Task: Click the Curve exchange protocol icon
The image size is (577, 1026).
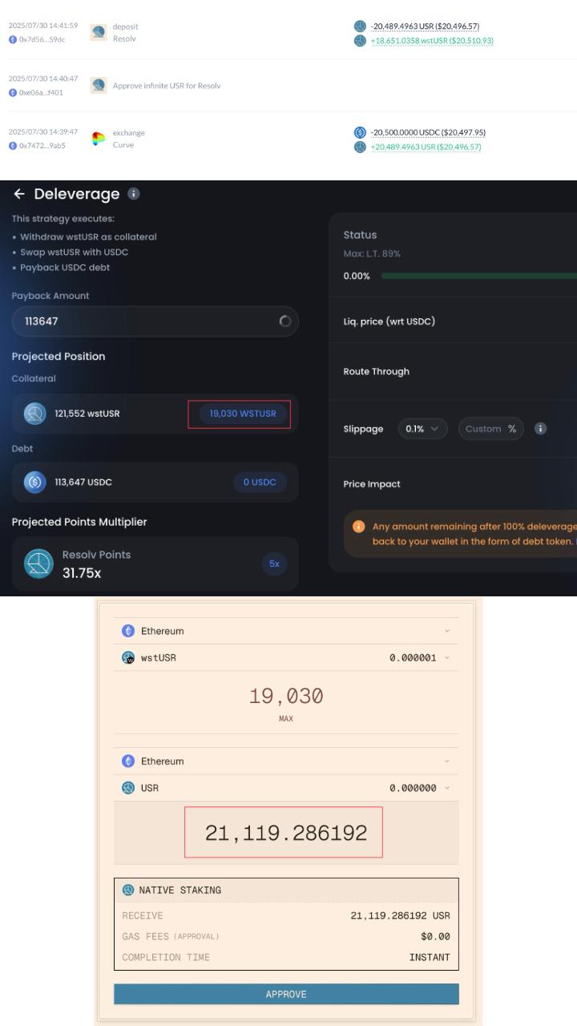Action: click(x=99, y=139)
